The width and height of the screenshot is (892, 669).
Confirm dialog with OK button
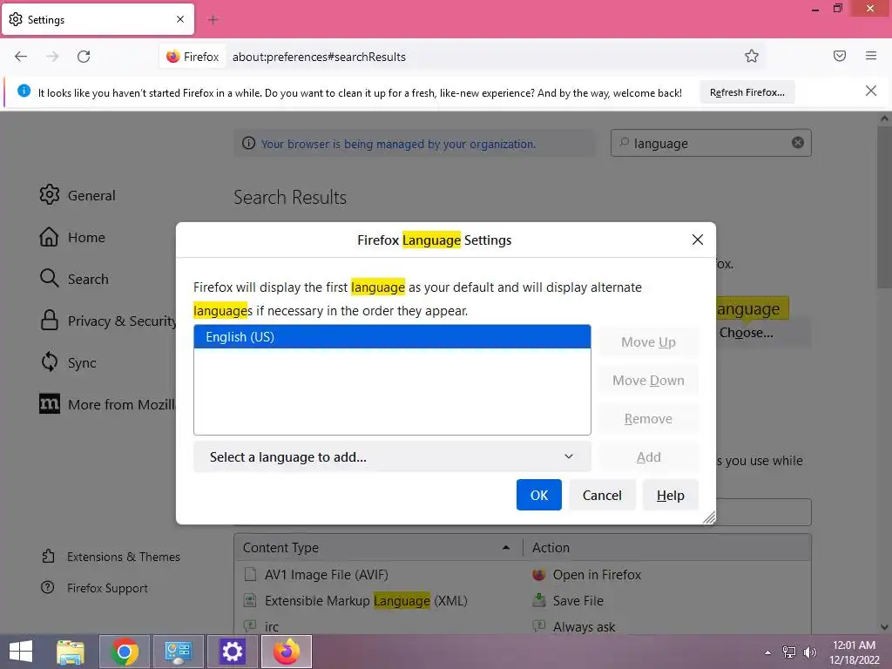coord(538,495)
